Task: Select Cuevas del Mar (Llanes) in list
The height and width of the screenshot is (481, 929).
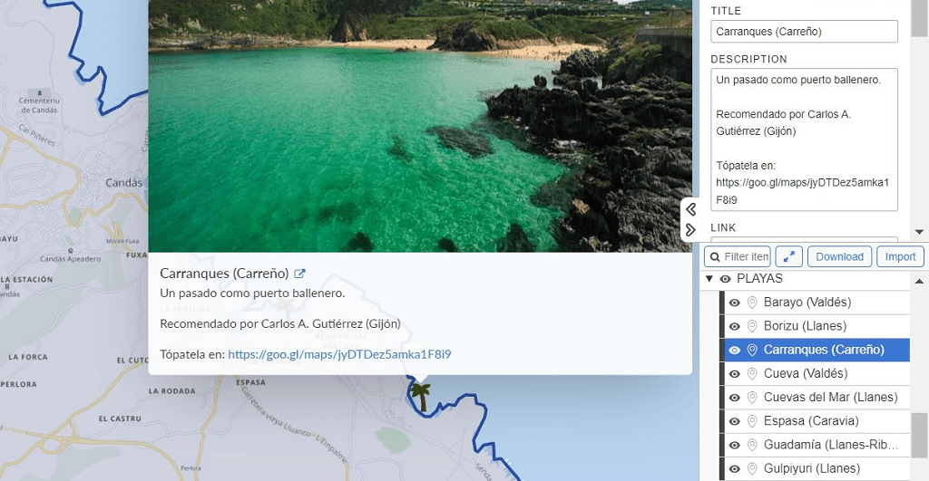Action: tap(817, 398)
